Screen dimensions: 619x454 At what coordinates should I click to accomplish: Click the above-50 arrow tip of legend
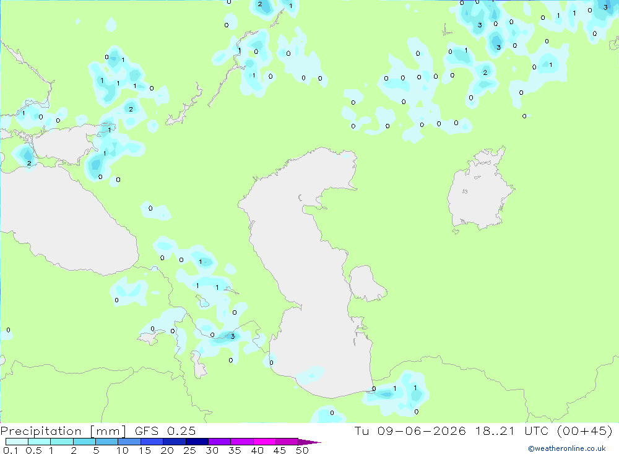click(309, 442)
